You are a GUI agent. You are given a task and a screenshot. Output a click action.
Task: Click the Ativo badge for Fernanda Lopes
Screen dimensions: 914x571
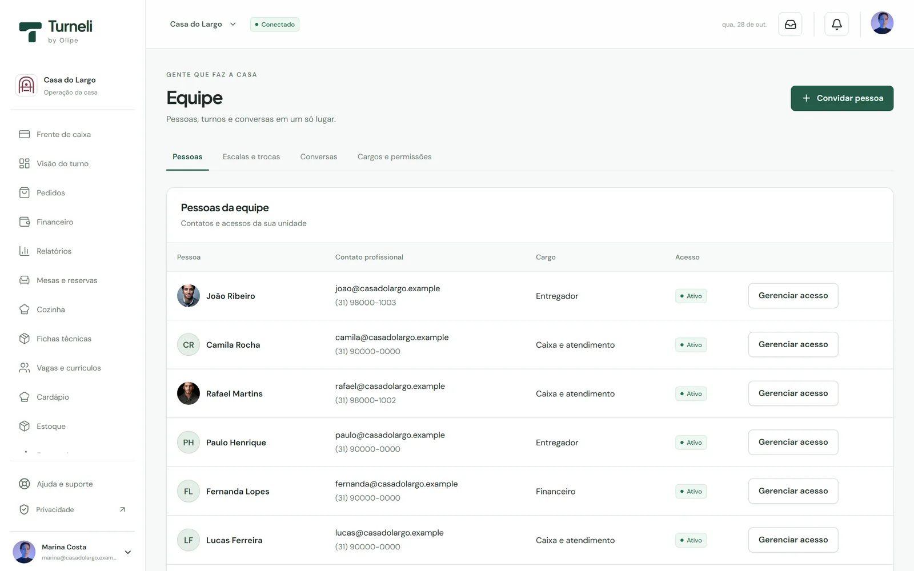click(691, 492)
